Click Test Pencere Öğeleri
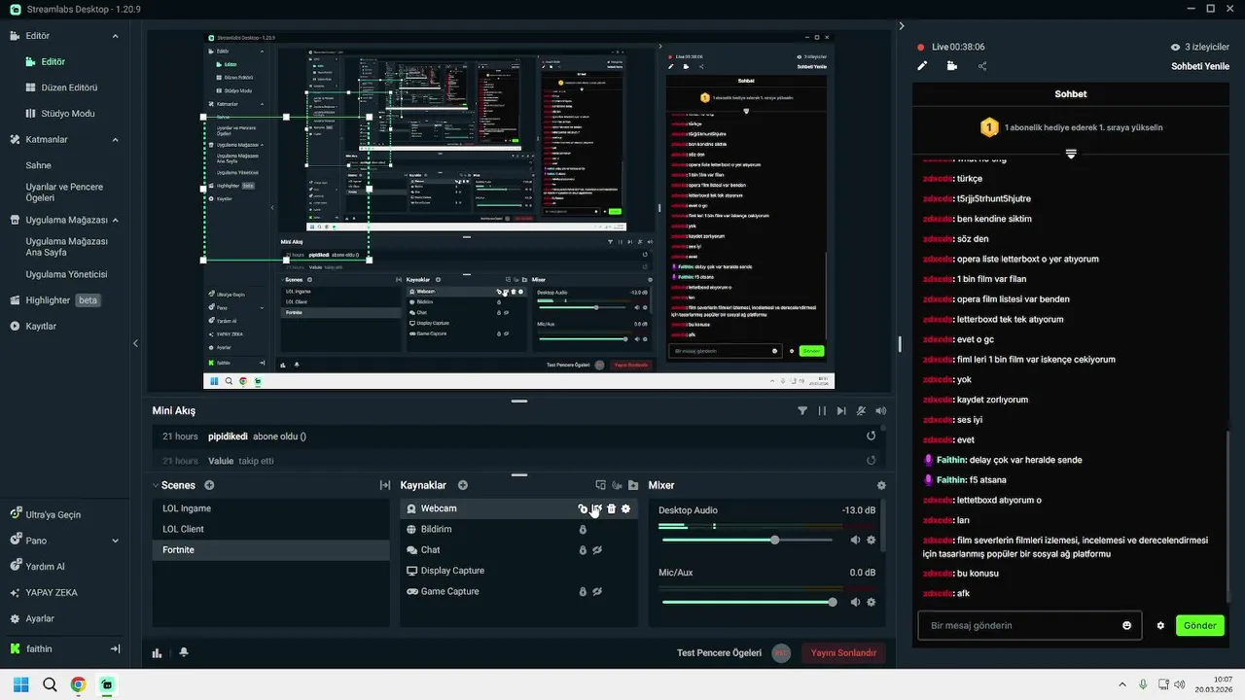Image resolution: width=1245 pixels, height=700 pixels. (719, 653)
